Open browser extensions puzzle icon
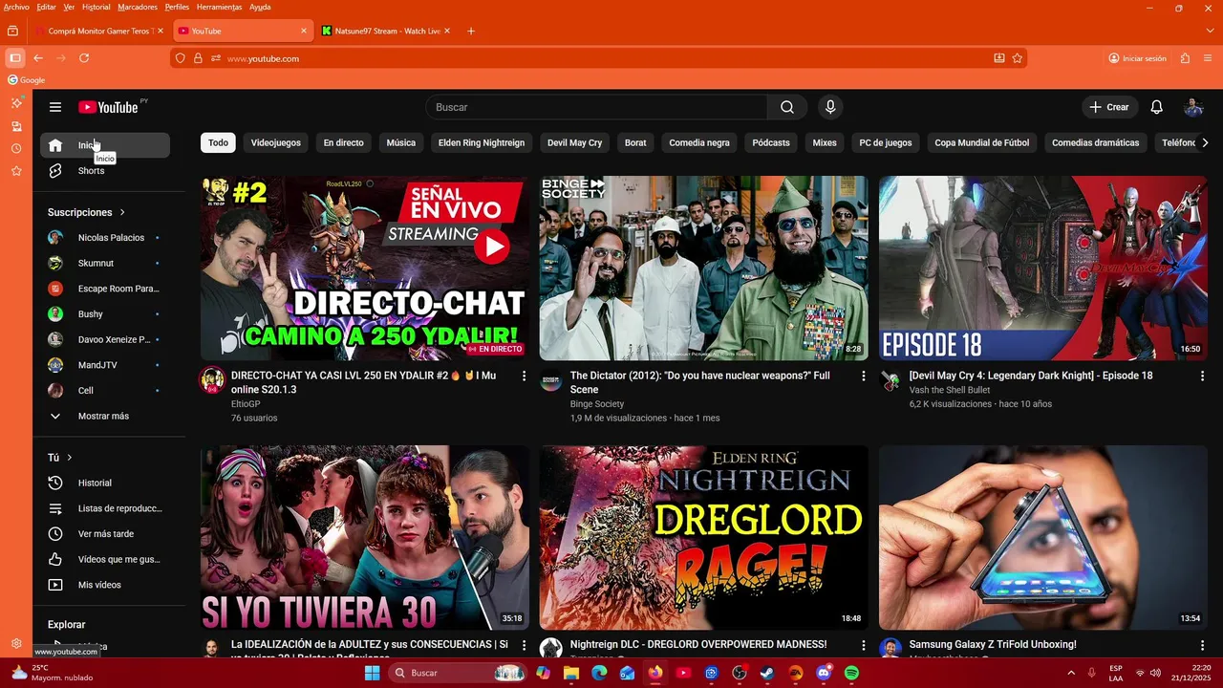 [1185, 58]
